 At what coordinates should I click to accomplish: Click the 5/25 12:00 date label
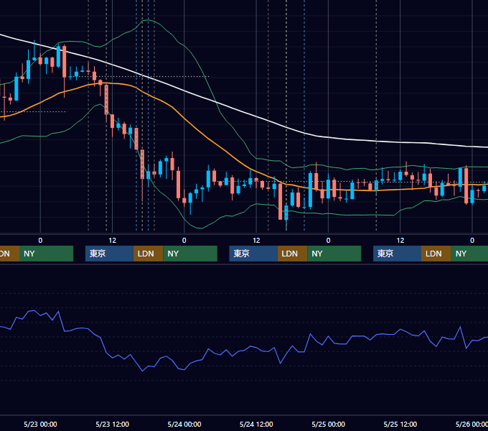[x=400, y=424]
